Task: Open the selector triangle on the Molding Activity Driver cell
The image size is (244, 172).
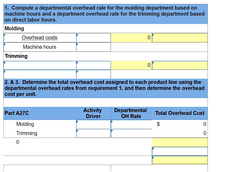Action: pos(77,122)
